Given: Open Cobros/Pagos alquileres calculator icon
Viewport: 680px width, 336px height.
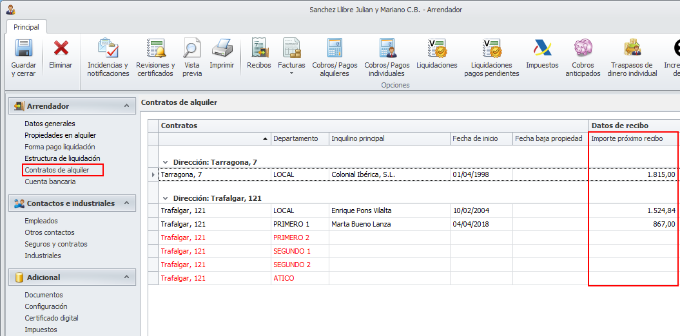Looking at the screenshot, I should click(335, 49).
